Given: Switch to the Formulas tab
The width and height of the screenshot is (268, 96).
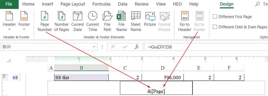Looking at the screenshot, I should pos(102,4).
